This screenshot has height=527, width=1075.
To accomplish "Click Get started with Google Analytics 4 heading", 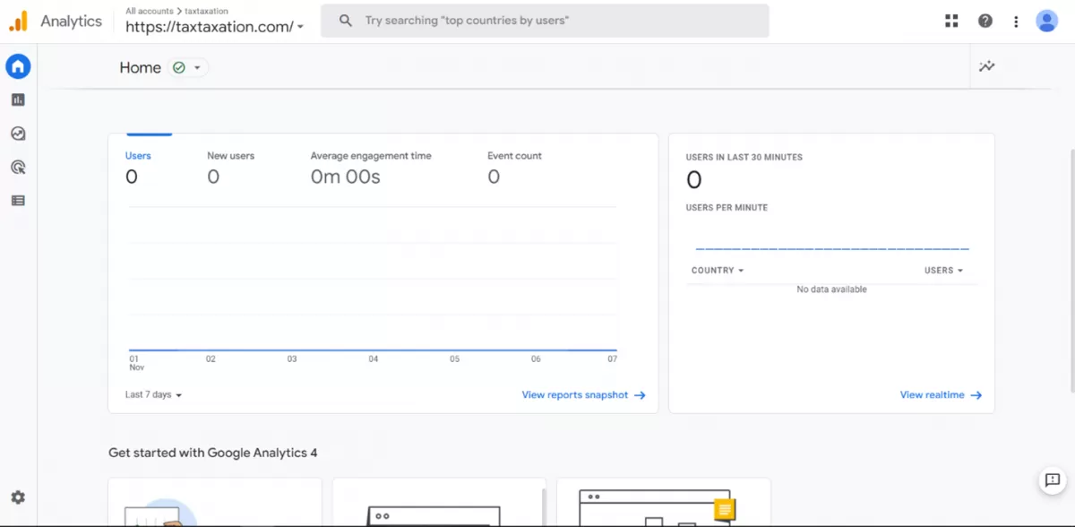I will click(x=213, y=453).
